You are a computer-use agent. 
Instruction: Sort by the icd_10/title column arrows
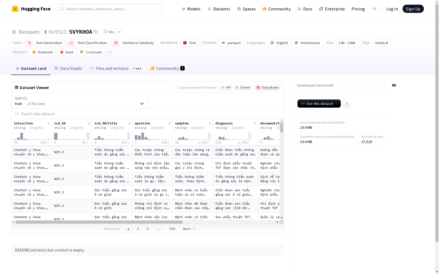[129, 123]
